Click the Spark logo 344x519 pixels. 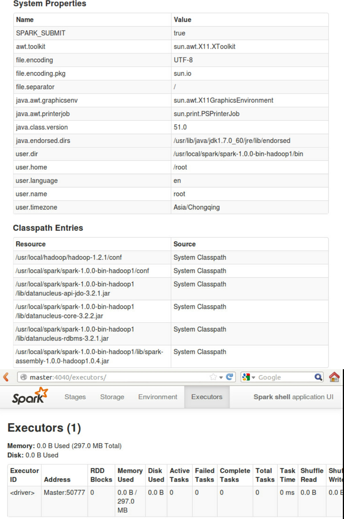(x=30, y=396)
